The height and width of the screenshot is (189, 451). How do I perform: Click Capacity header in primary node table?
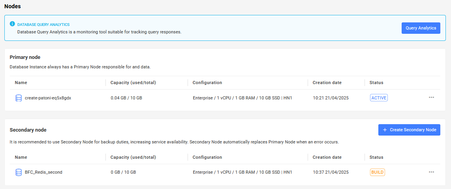(x=133, y=83)
